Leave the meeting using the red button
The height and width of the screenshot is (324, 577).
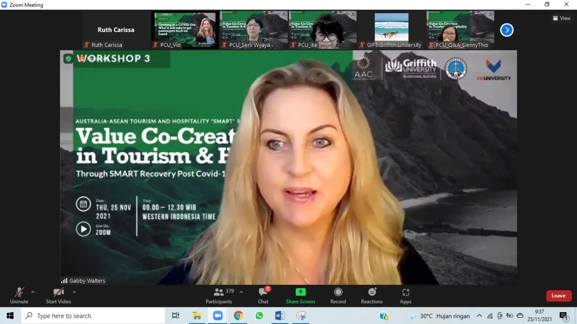coord(559,296)
